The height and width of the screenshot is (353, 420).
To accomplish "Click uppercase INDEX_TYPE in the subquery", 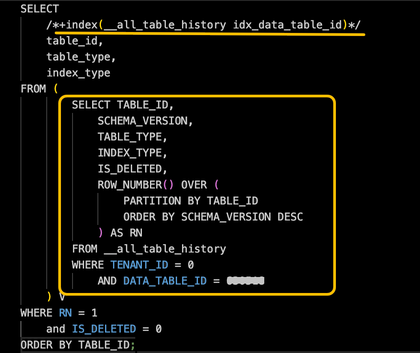I will click(x=129, y=153).
